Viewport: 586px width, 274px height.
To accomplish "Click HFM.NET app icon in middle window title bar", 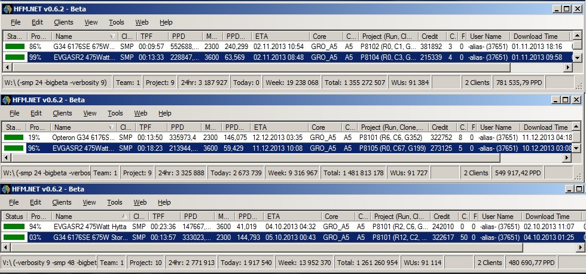I will click(x=6, y=100).
